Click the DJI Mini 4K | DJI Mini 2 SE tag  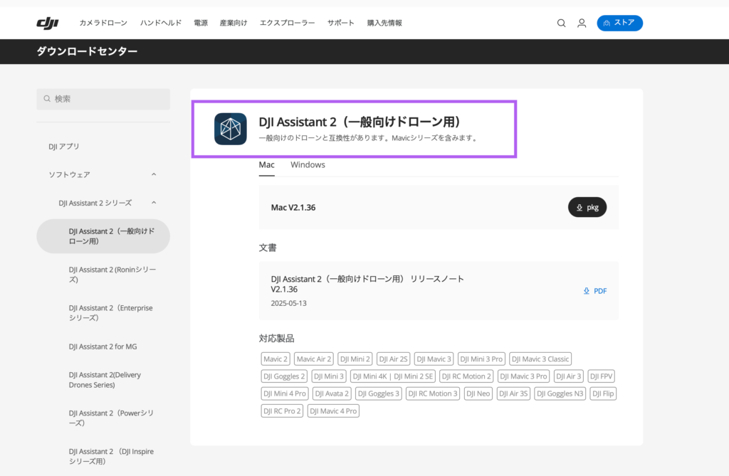click(393, 376)
